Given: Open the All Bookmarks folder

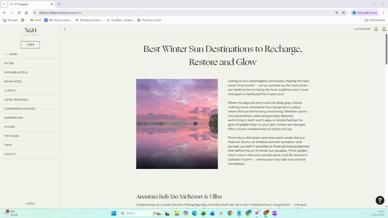Looking at the screenshot, I should tap(375, 20).
